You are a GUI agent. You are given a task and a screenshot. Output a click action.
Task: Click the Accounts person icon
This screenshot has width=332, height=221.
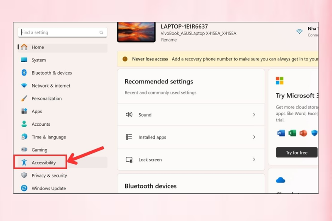[x=24, y=124]
